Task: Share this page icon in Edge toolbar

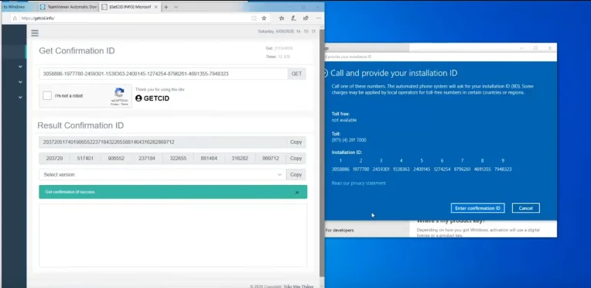Action: tap(306, 18)
